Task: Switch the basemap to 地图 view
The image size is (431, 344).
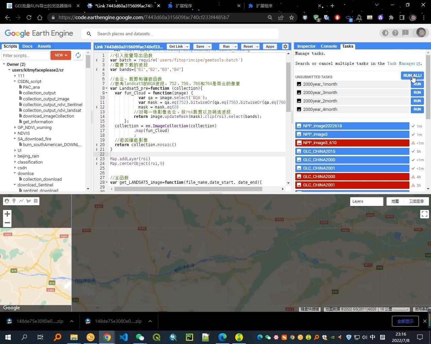Action: tap(395, 201)
